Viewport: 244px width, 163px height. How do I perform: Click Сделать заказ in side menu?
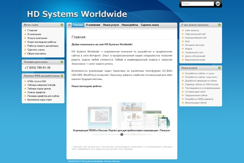click(x=36, y=50)
